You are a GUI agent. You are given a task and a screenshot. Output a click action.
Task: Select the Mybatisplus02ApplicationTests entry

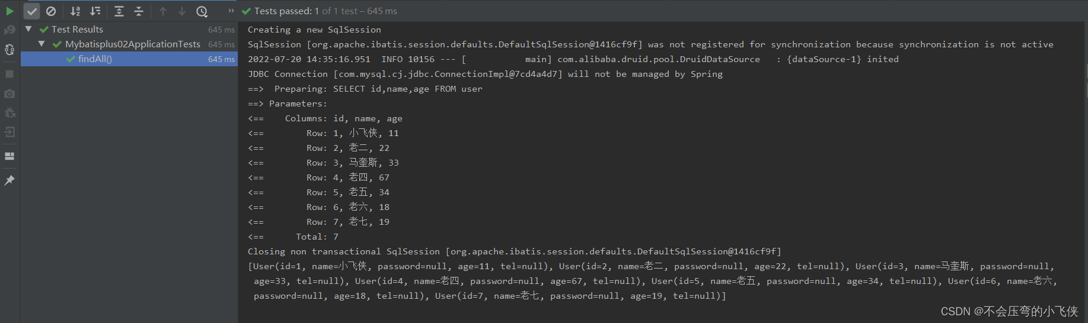(133, 44)
